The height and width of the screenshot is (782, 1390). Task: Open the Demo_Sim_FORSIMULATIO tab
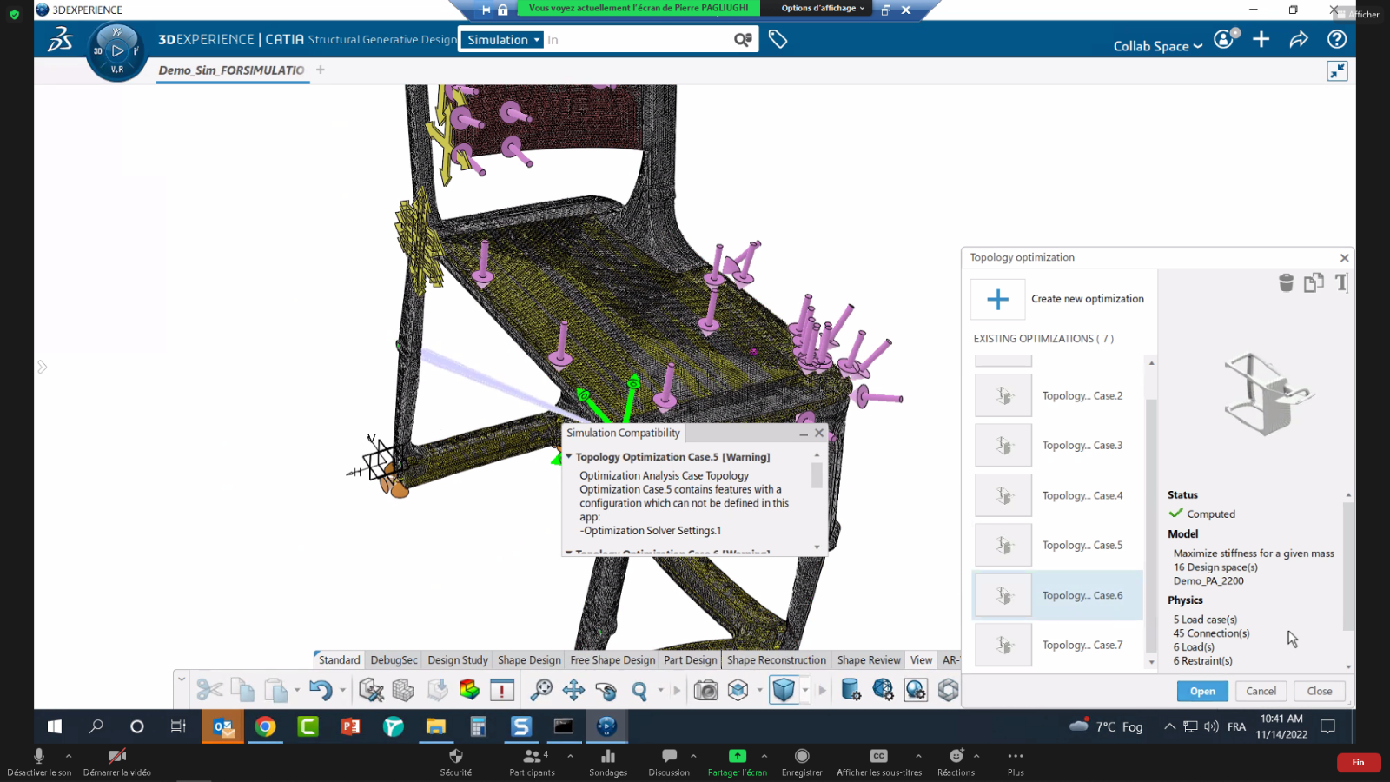(x=231, y=70)
